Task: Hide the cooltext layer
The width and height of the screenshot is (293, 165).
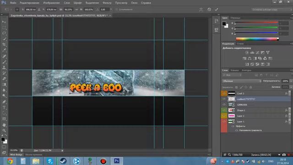Action: (224, 99)
